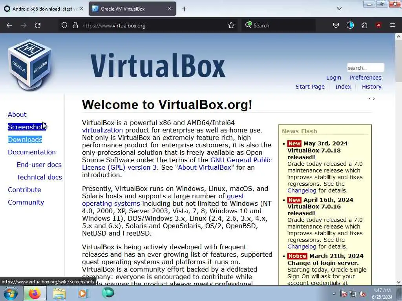Open the Index link

coord(343,87)
